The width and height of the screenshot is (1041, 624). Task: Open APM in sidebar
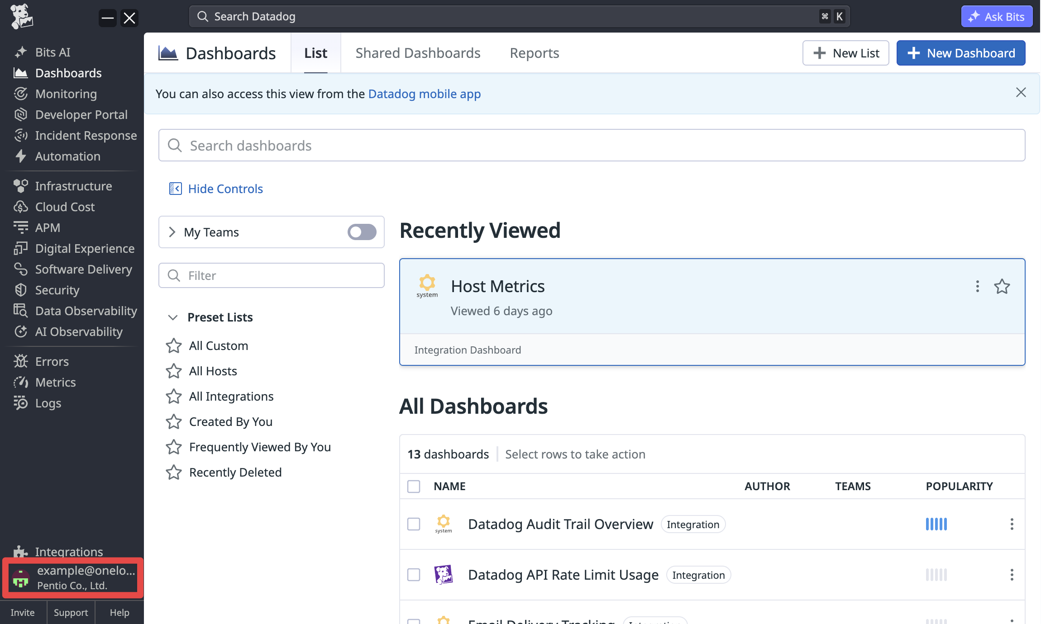[x=36, y=227]
